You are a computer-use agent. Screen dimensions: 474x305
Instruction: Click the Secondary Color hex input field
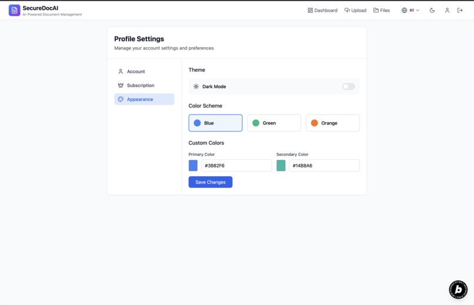[x=325, y=166]
